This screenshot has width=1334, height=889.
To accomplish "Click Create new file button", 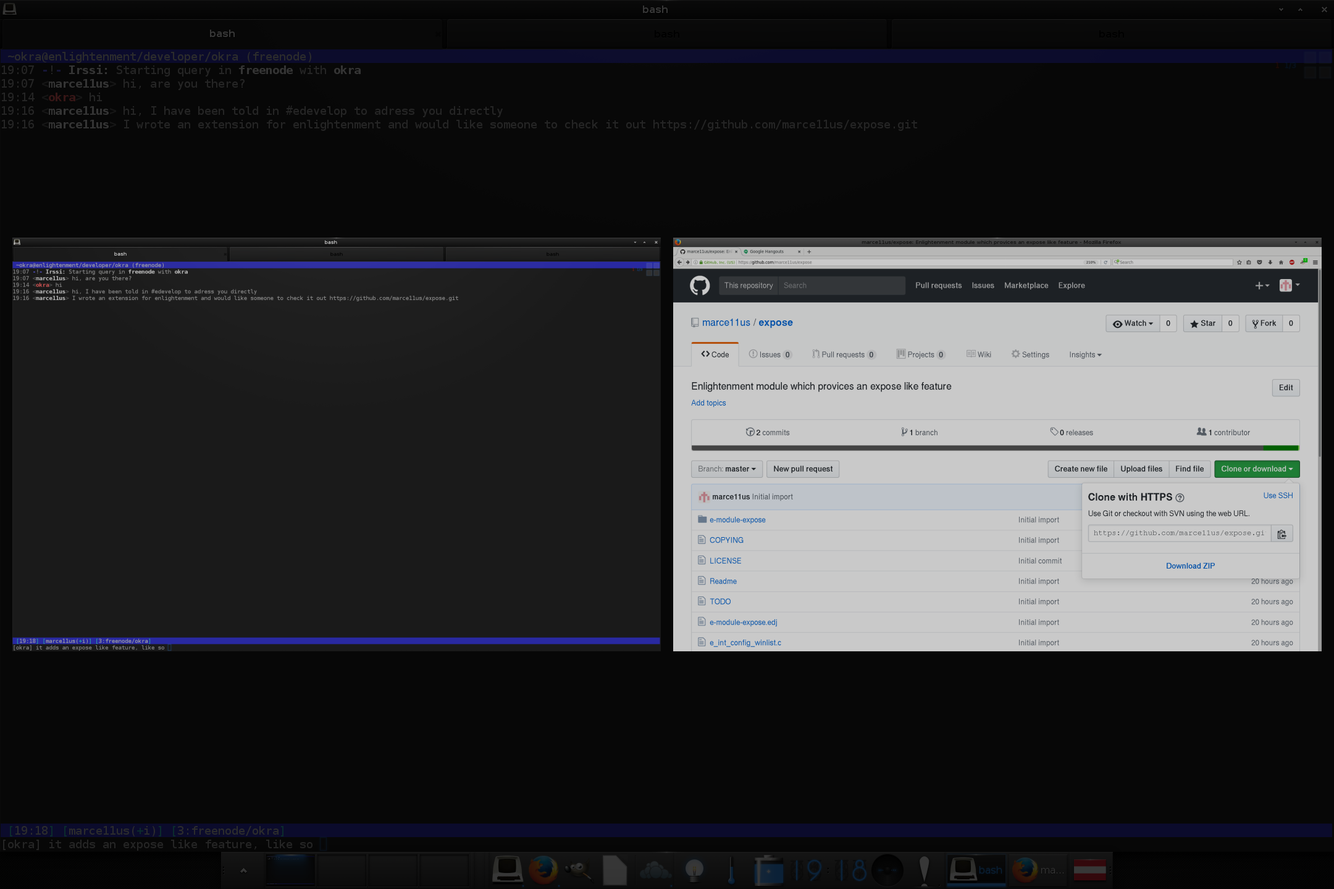I will (x=1081, y=469).
